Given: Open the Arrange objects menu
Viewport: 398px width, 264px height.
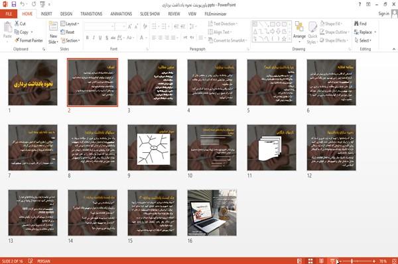Looking at the screenshot, I should pyautogui.click(x=299, y=32).
